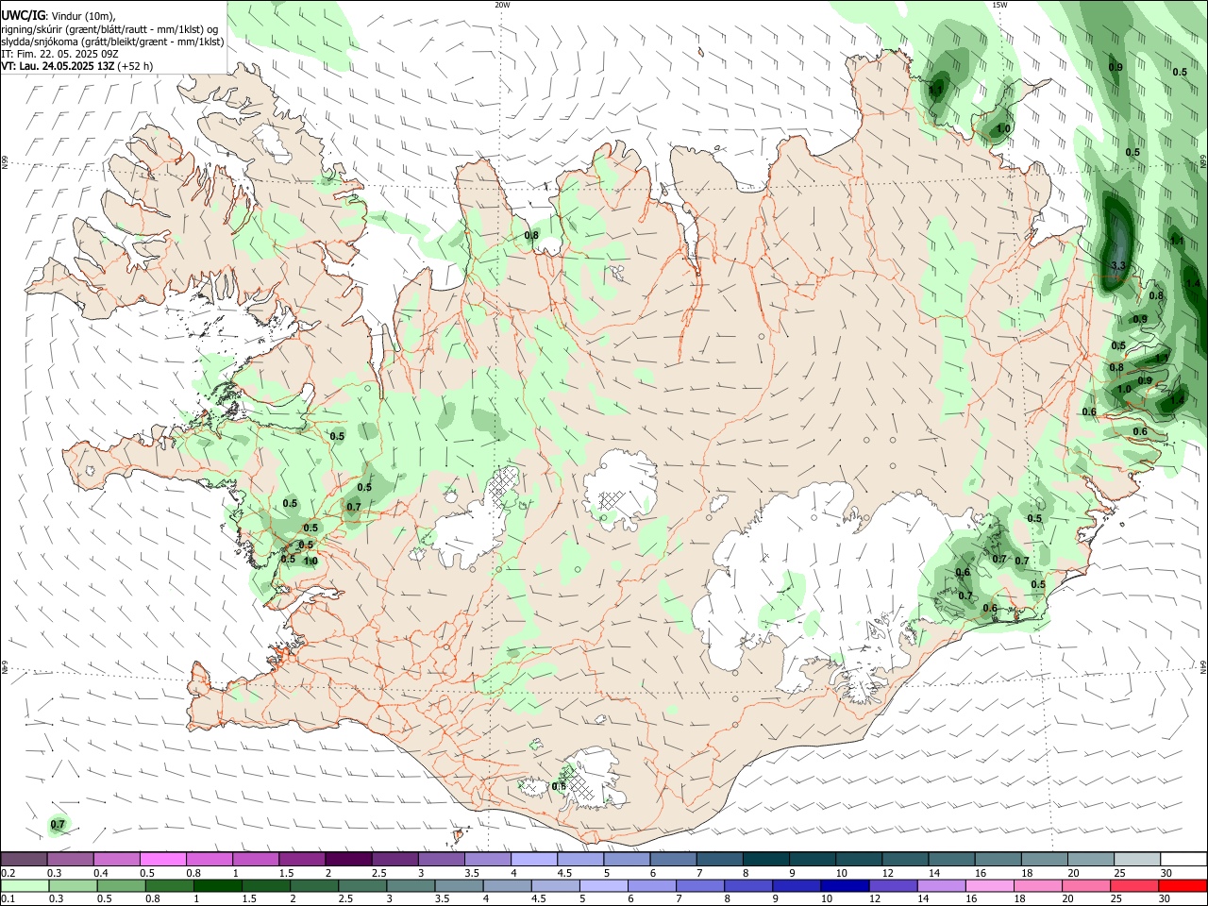The image size is (1208, 906).
Task: Click the 3.3 precipitation value off the east coast
Action: [x=1118, y=266]
